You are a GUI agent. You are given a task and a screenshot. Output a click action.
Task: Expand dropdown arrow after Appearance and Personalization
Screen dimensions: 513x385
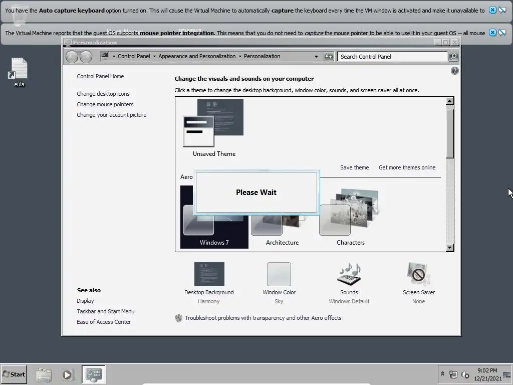point(240,56)
